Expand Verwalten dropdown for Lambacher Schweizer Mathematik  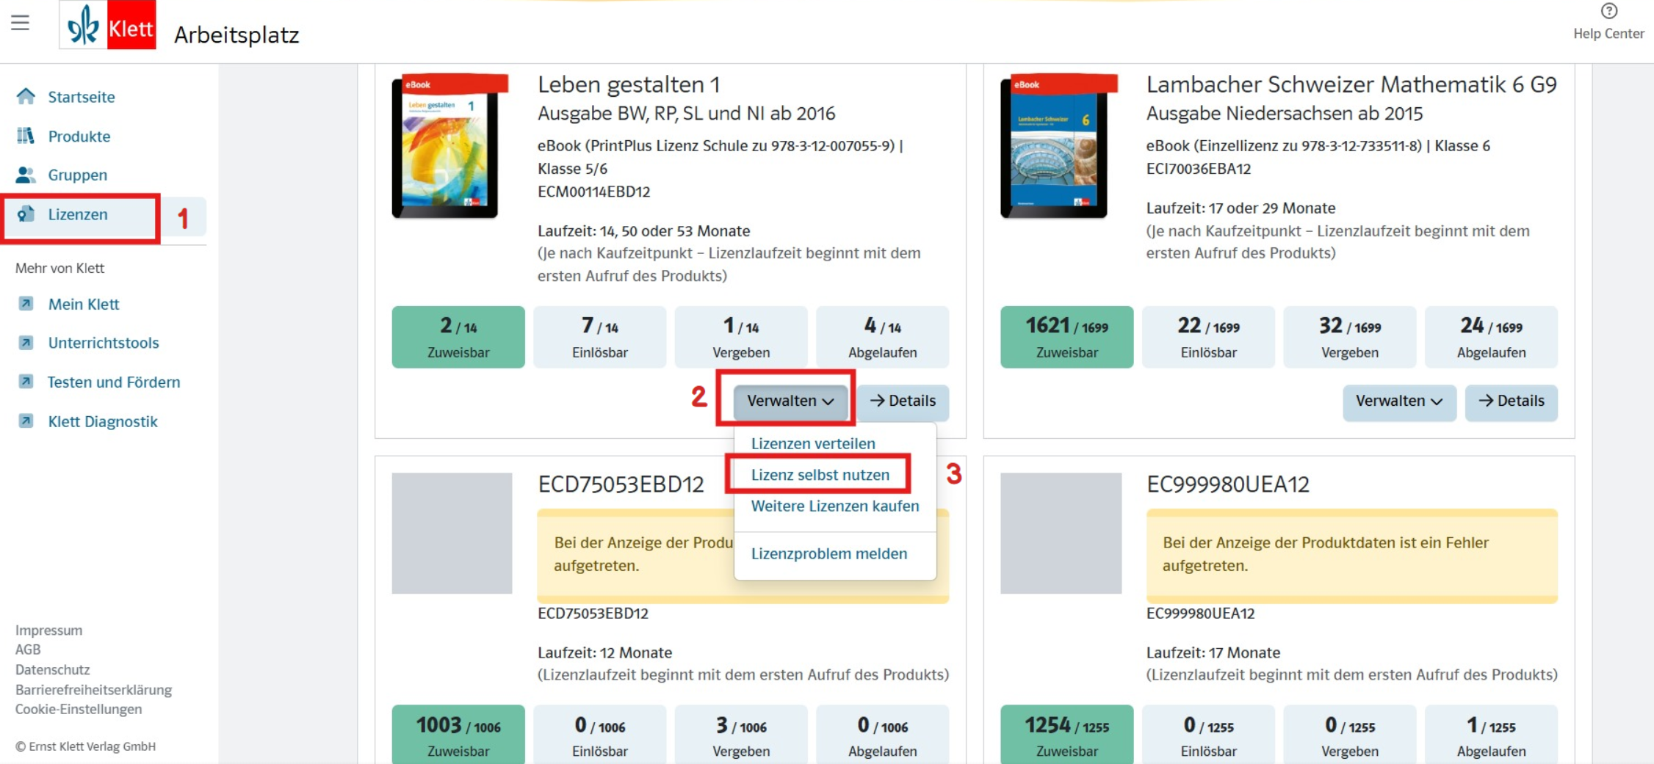[1398, 401]
